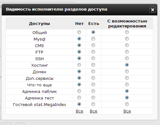
Task: Select 'Нет' for the Хостинг row
Action: (79, 65)
